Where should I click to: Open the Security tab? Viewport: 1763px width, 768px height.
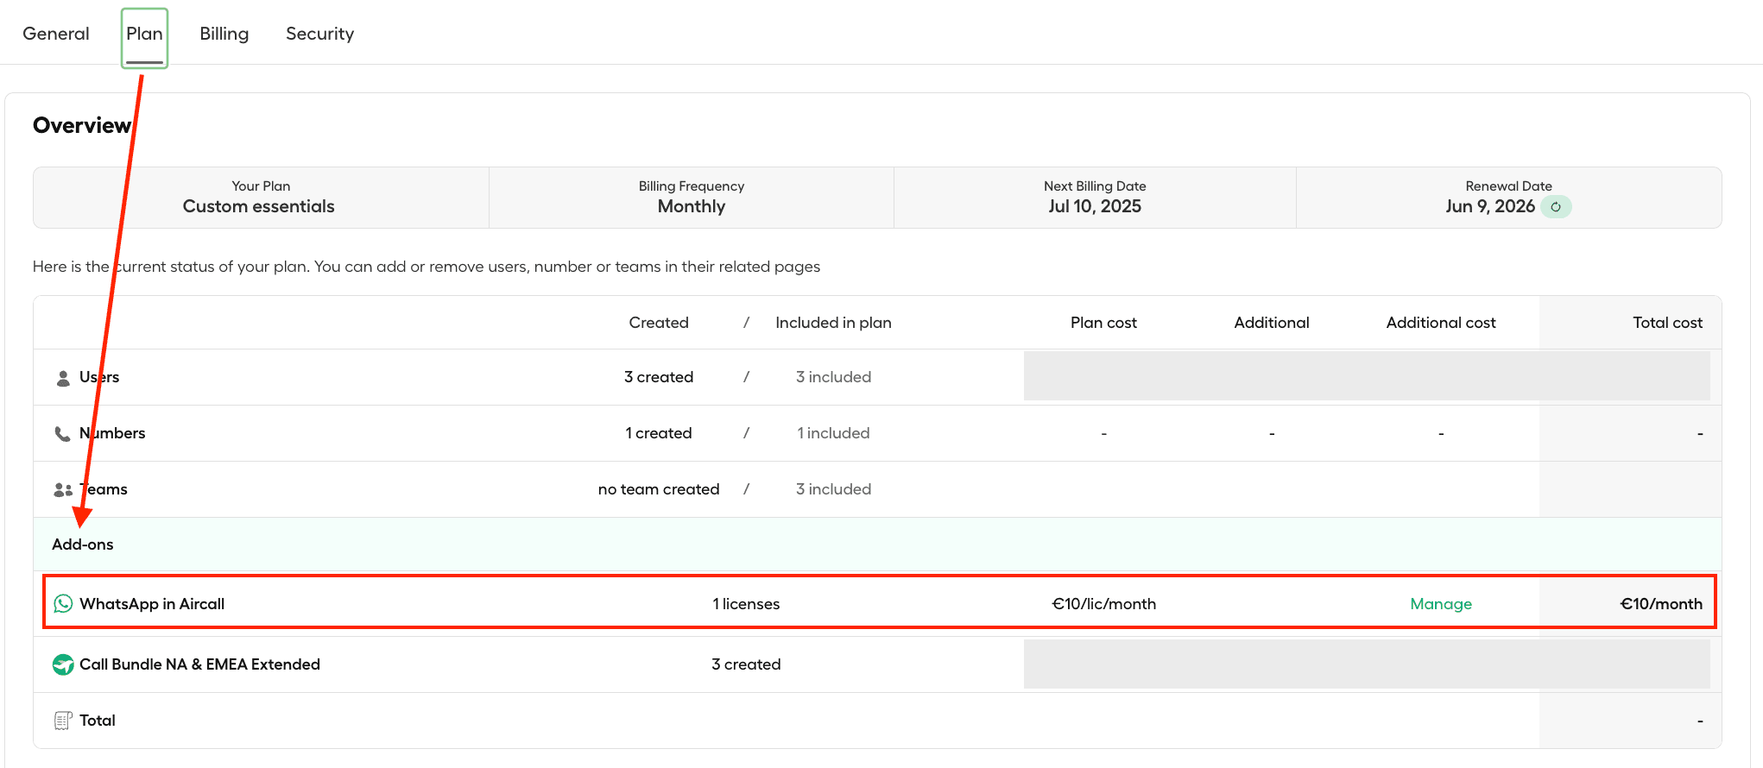coord(319,34)
